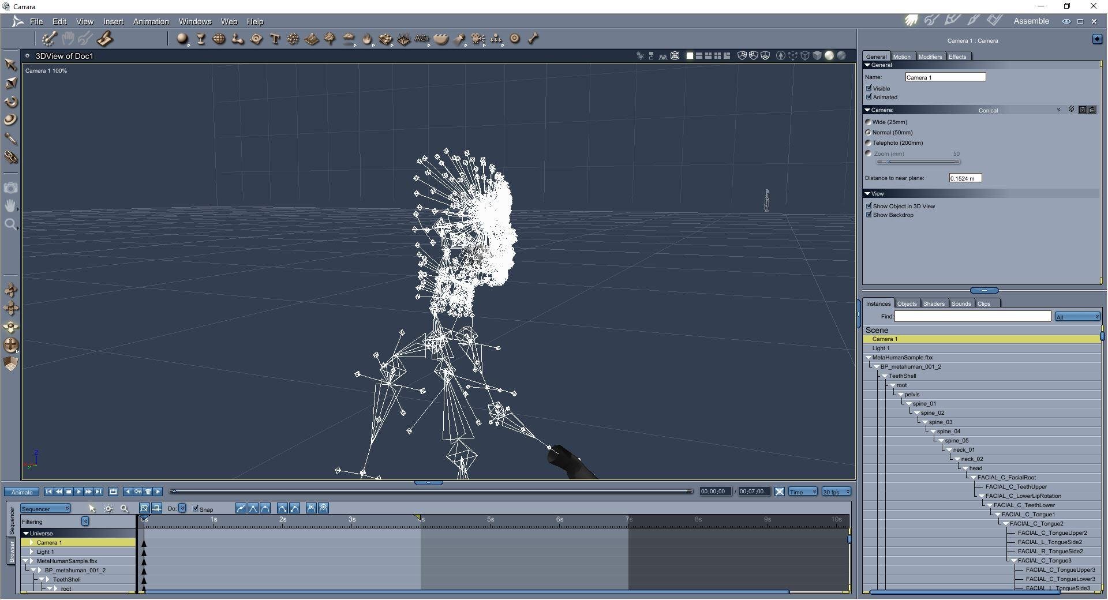Select the single-pane viewport layout
Viewport: 1108px width, 600px height.
tap(690, 55)
